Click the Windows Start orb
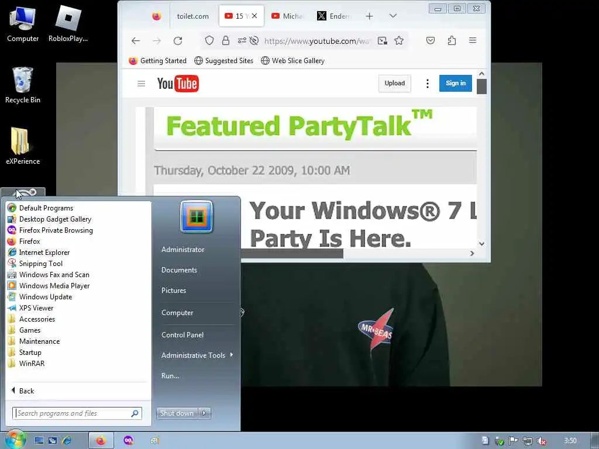The image size is (599, 449). point(15,440)
